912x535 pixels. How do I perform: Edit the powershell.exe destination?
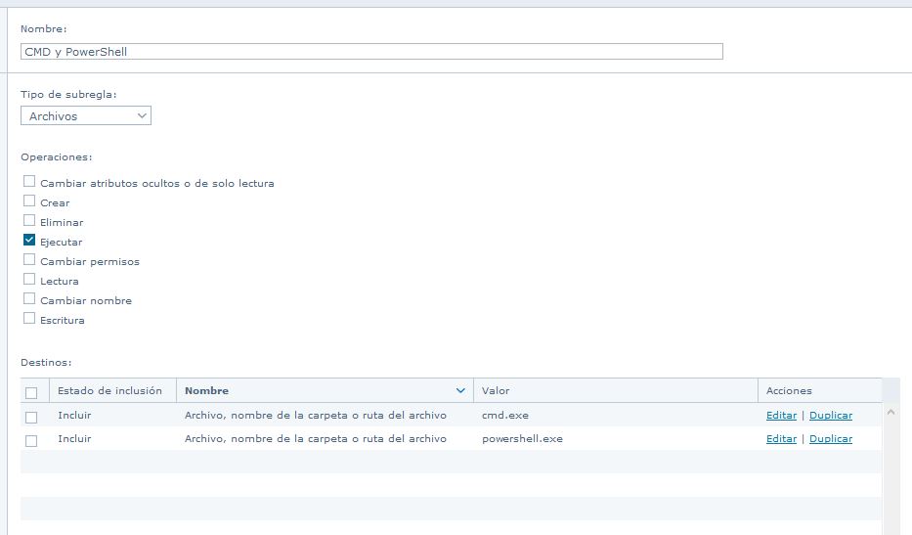[x=781, y=438]
